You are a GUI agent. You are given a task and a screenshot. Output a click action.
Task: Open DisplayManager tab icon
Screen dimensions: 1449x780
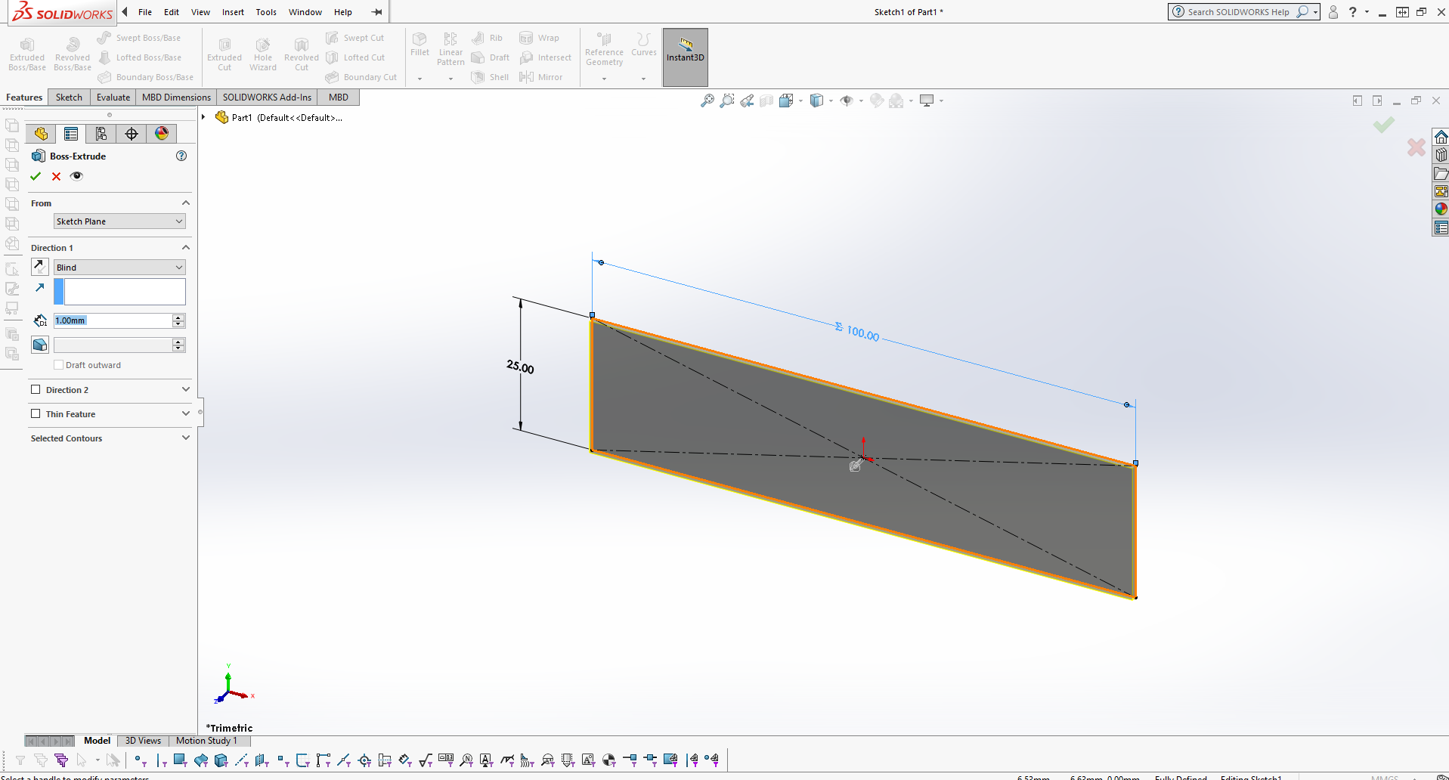pyautogui.click(x=162, y=134)
